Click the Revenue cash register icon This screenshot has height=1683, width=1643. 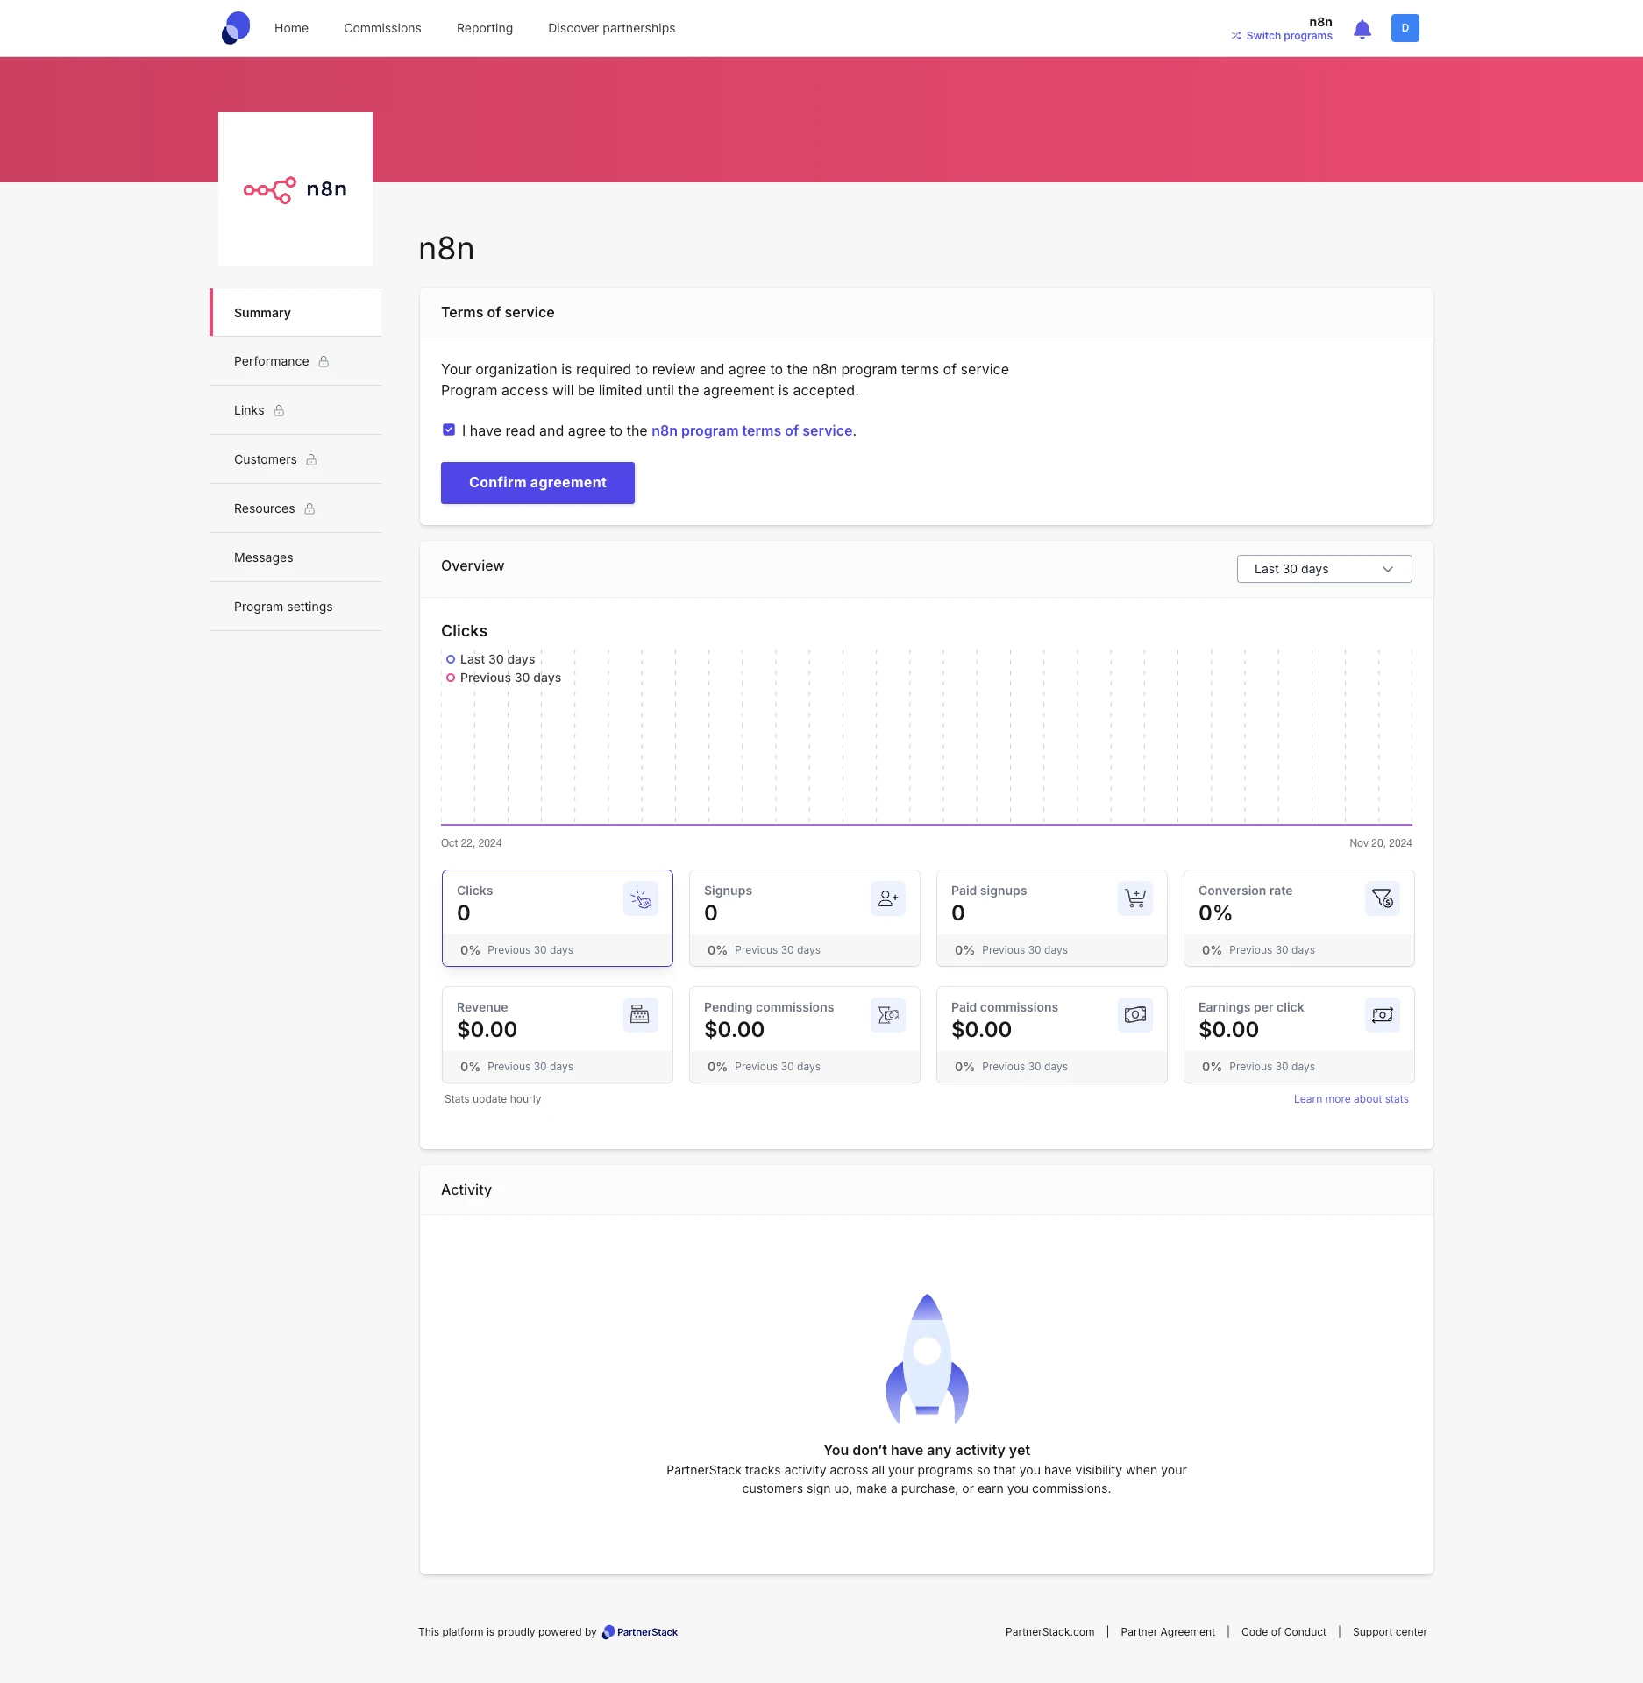(x=640, y=1015)
